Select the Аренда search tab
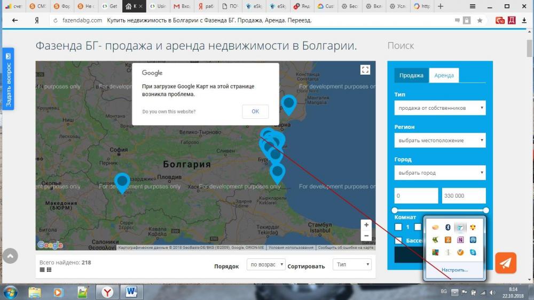 [444, 75]
